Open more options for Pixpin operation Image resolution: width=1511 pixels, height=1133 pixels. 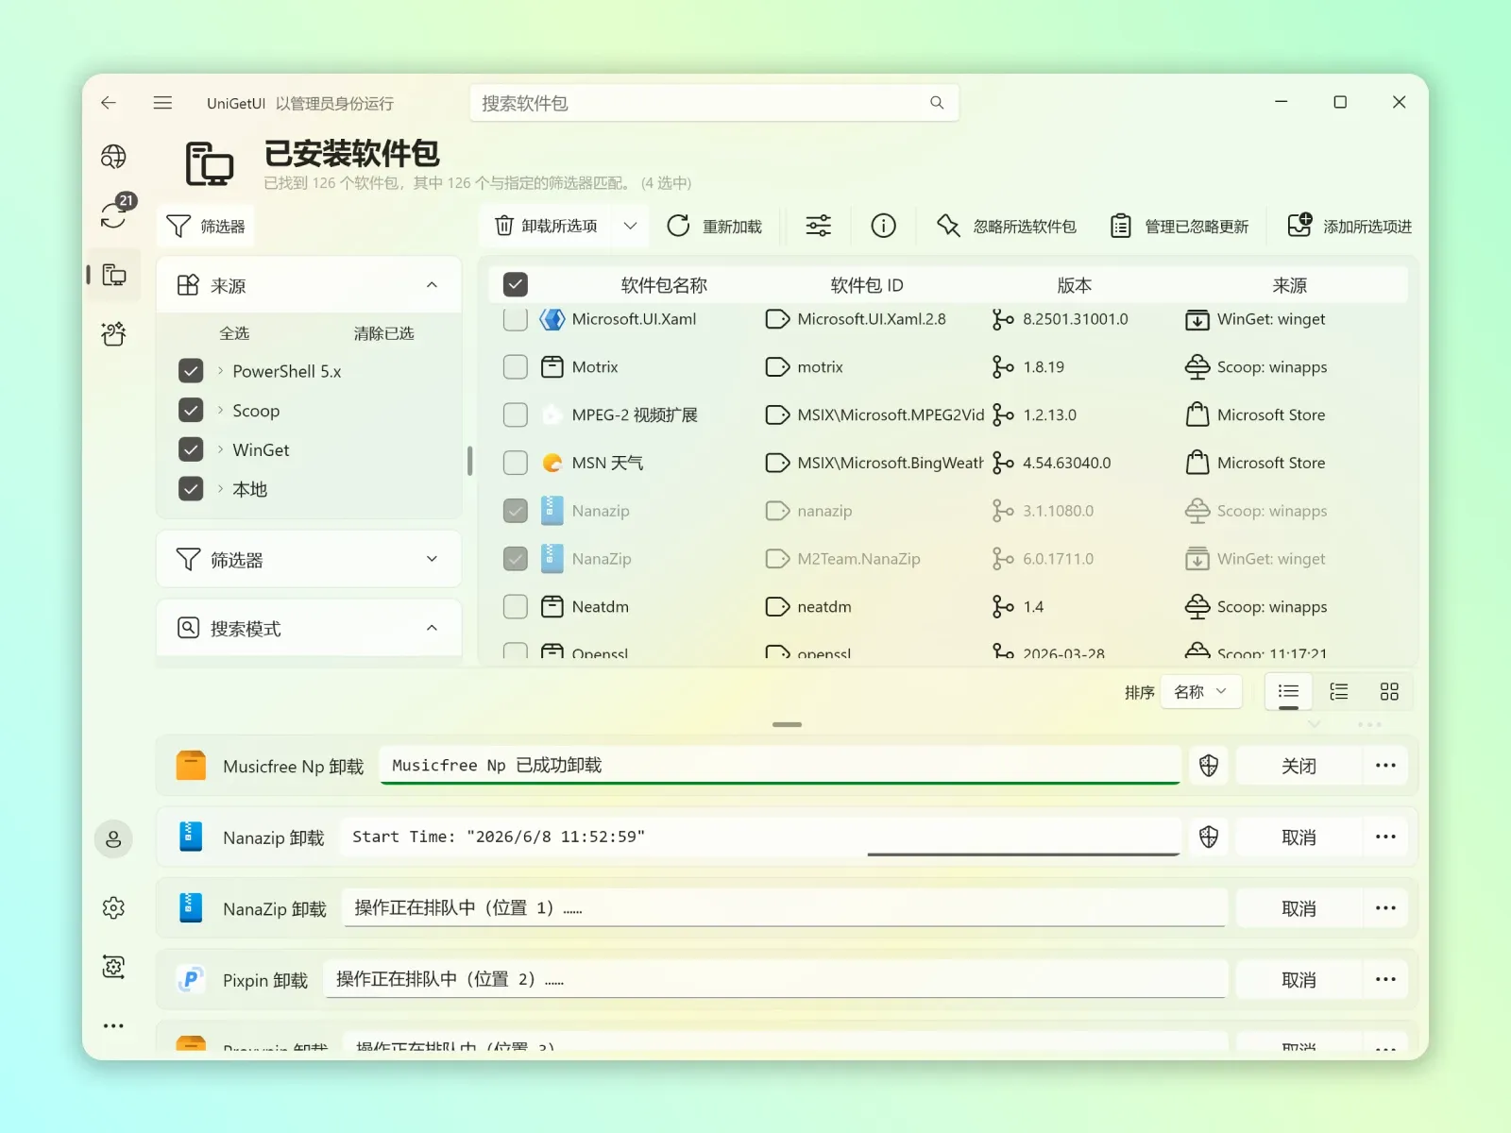(1385, 980)
